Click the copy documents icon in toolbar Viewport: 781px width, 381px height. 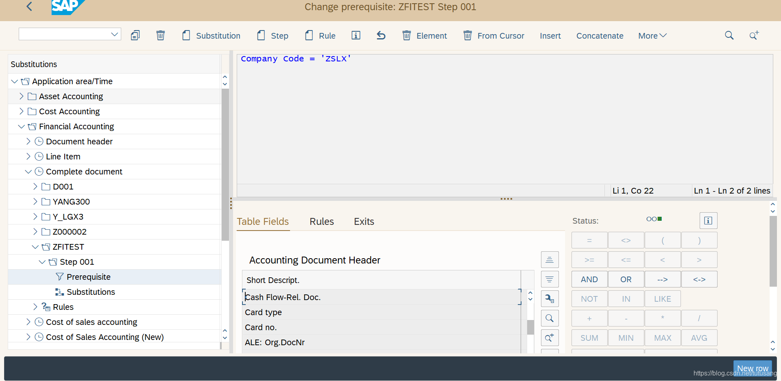point(135,36)
